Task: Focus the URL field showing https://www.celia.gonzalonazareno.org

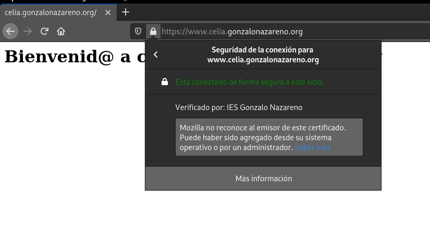Action: [x=261, y=32]
